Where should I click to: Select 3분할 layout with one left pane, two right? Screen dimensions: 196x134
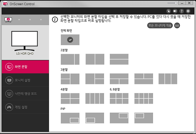click(95, 79)
